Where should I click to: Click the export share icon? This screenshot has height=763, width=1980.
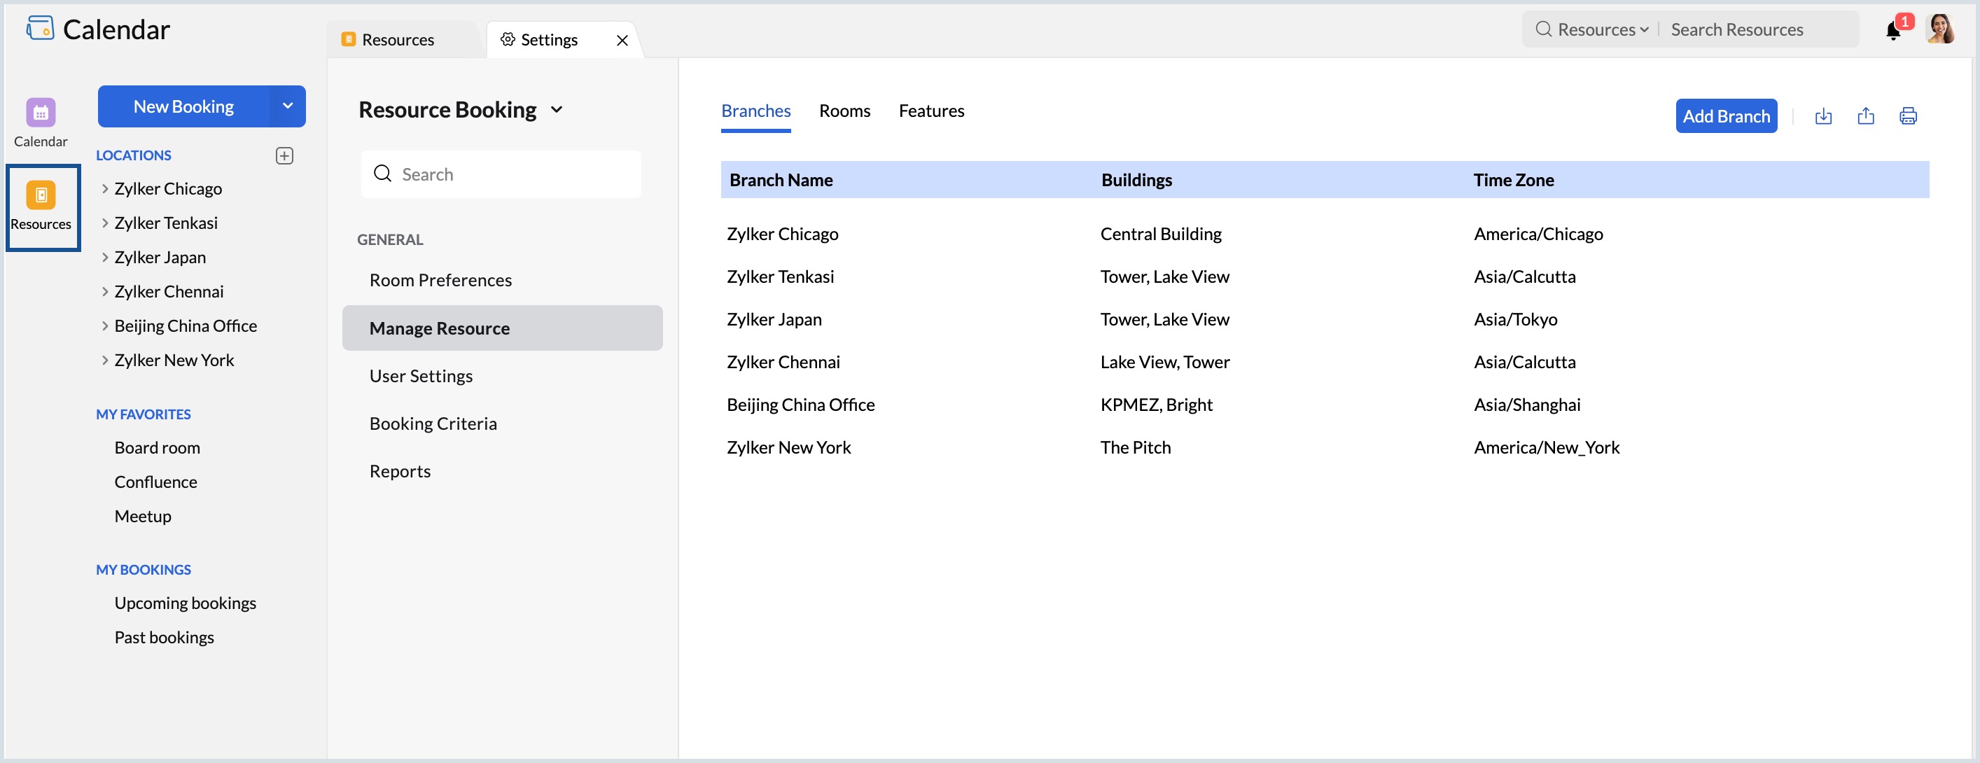1865,117
